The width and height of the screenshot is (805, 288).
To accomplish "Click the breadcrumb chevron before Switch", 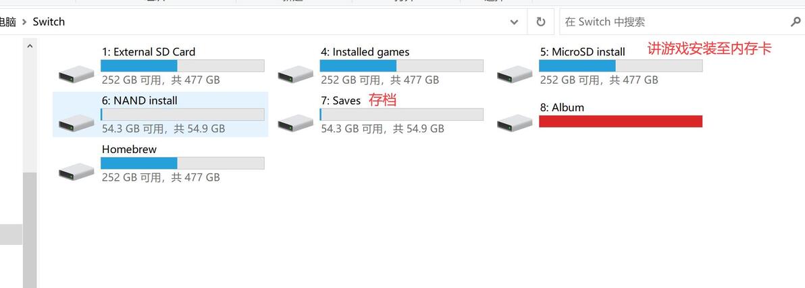I will pos(25,22).
